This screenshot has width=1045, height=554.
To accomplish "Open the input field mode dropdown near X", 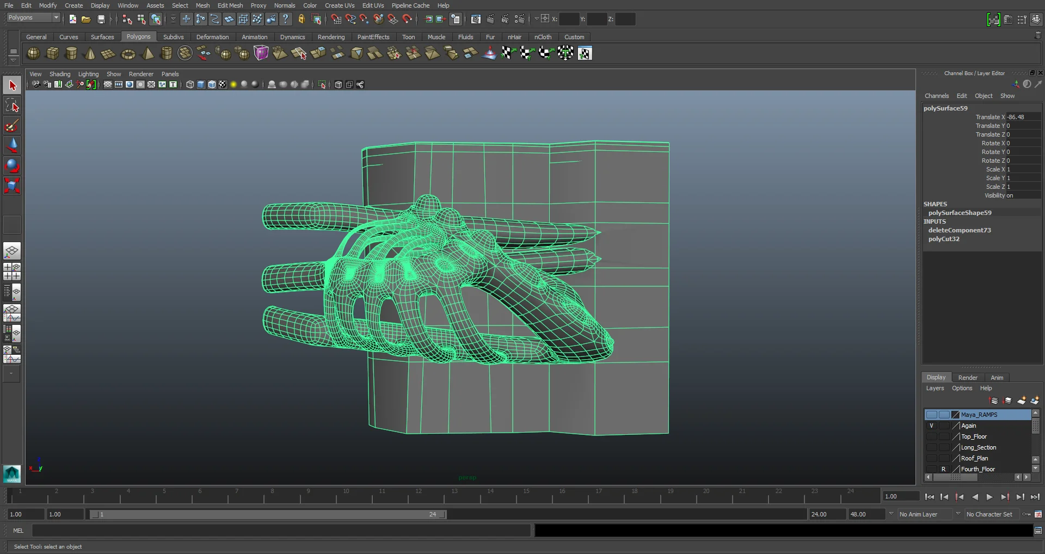I will pos(537,19).
